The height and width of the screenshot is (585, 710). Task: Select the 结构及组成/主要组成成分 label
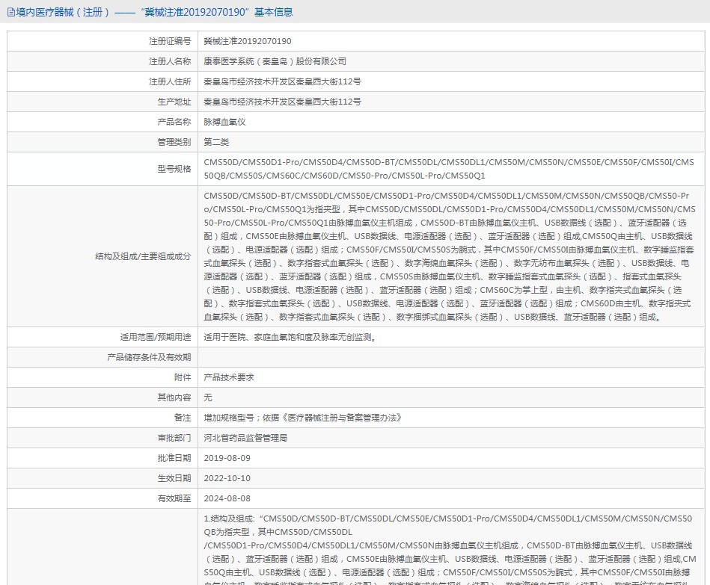point(143,256)
